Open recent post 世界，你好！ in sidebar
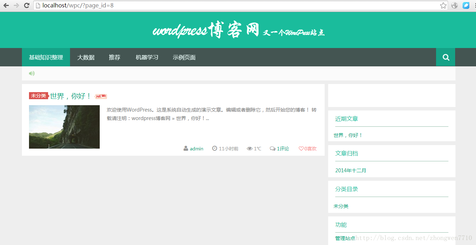The width and height of the screenshot is (476, 245). (348, 135)
